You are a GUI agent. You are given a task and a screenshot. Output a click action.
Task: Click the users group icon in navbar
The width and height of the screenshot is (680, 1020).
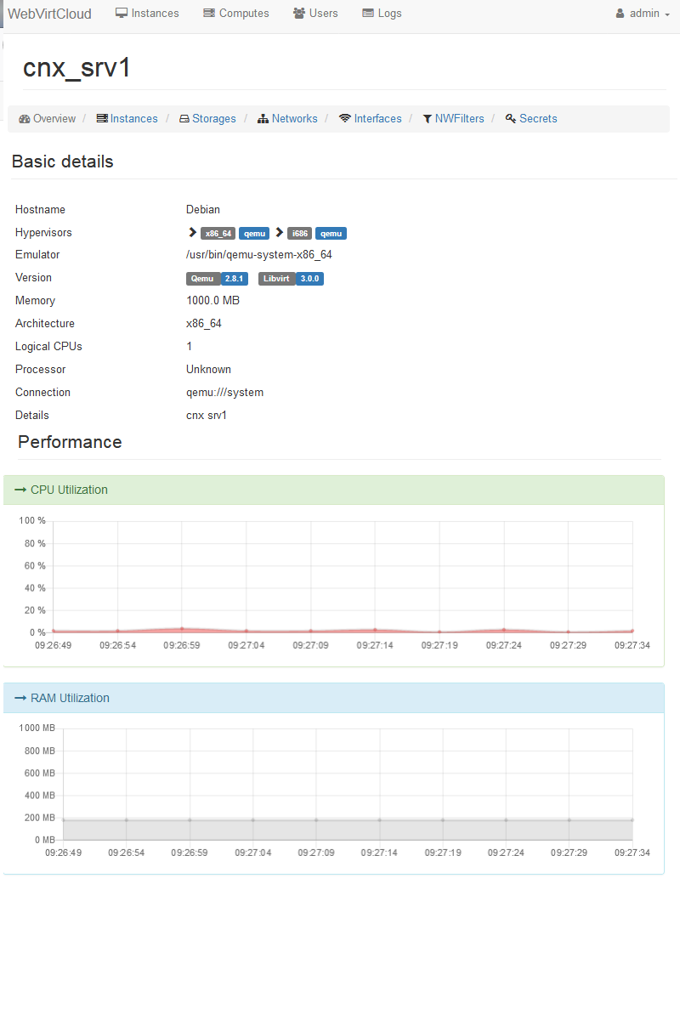[299, 14]
